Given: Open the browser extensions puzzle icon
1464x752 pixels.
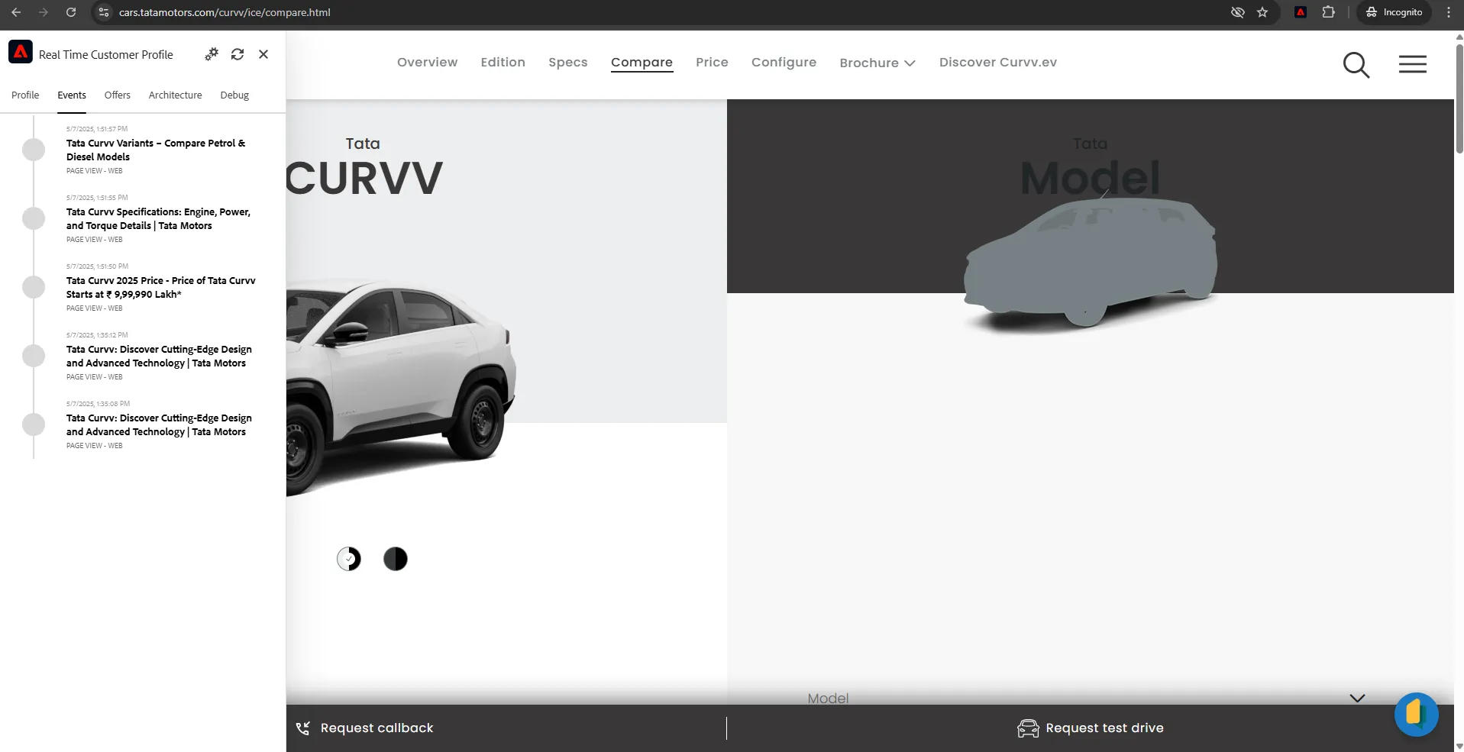Looking at the screenshot, I should click(1329, 12).
